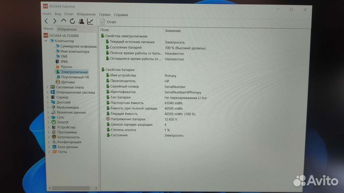This screenshot has height=193, width=344.
Task: Refresh the report with the Refresh icon
Action: click(73, 21)
